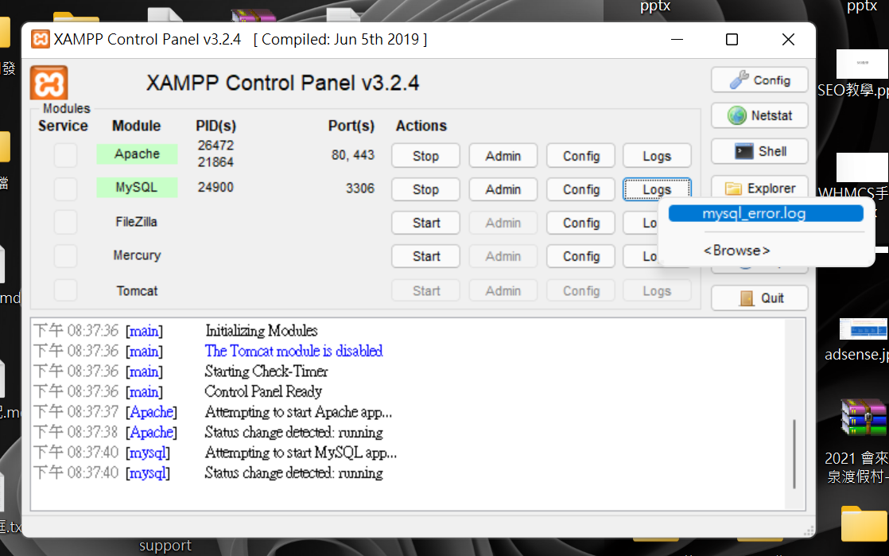The image size is (889, 556).
Task: Click the log area vertical scrollbar
Action: [x=795, y=454]
